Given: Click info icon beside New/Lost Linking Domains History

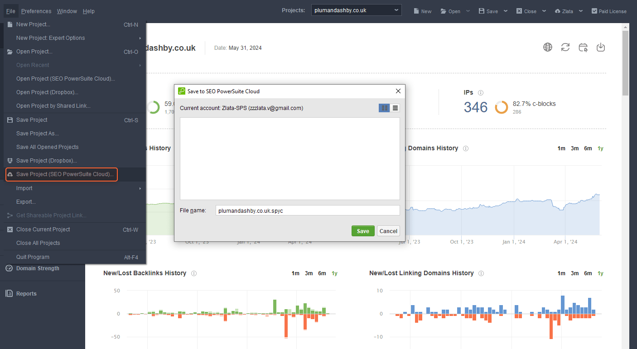Looking at the screenshot, I should (481, 273).
